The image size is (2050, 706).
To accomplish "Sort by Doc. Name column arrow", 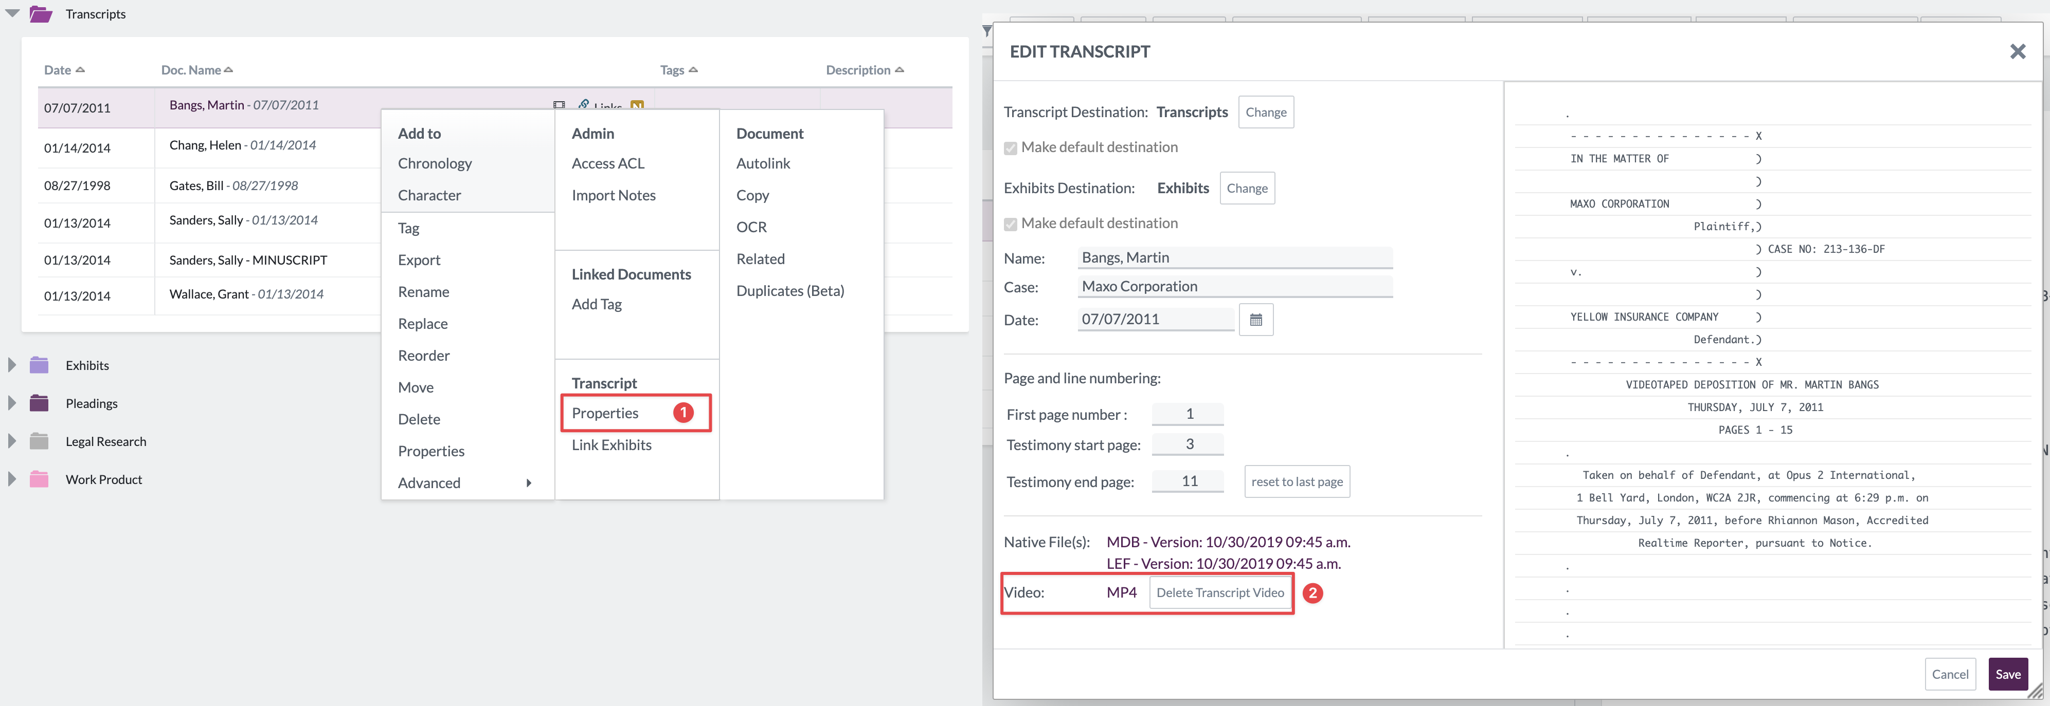I will pyautogui.click(x=228, y=70).
